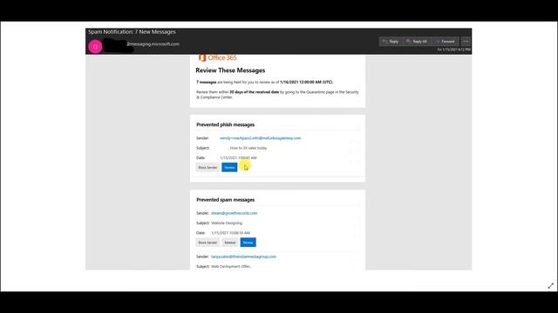The width and height of the screenshot is (558, 313).
Task: Open the more actions ellipsis menu
Action: (466, 42)
